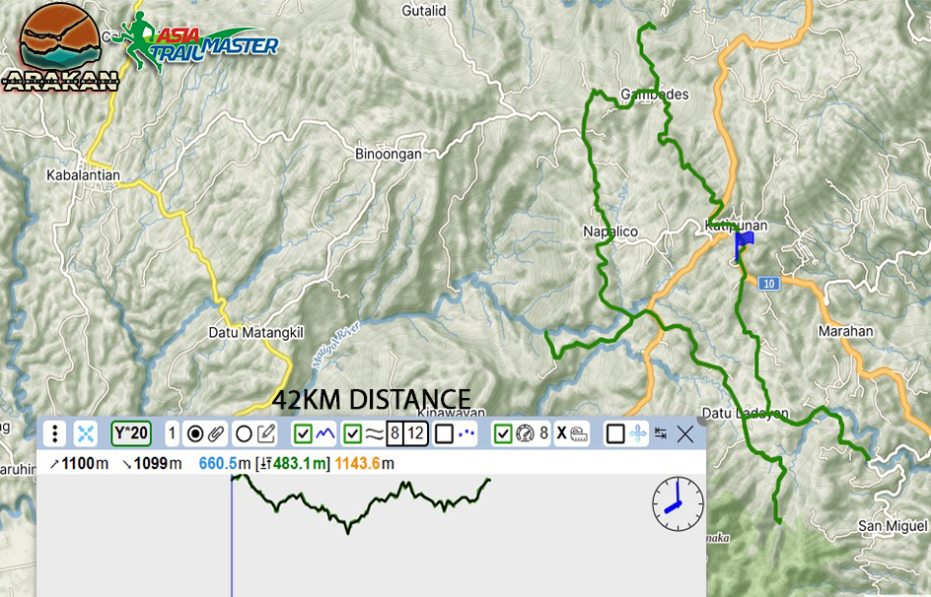Click the blue four-way move icon

coord(638,433)
